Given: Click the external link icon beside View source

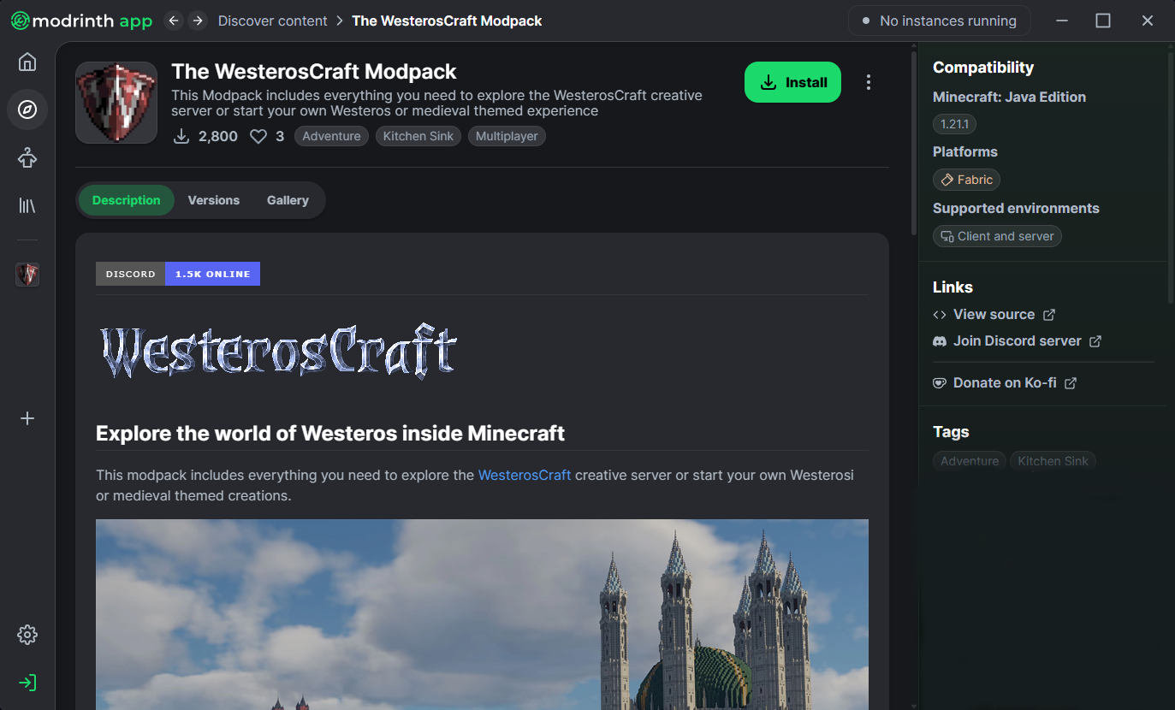Looking at the screenshot, I should tap(1050, 315).
